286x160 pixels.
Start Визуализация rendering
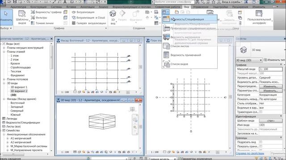tap(83, 12)
